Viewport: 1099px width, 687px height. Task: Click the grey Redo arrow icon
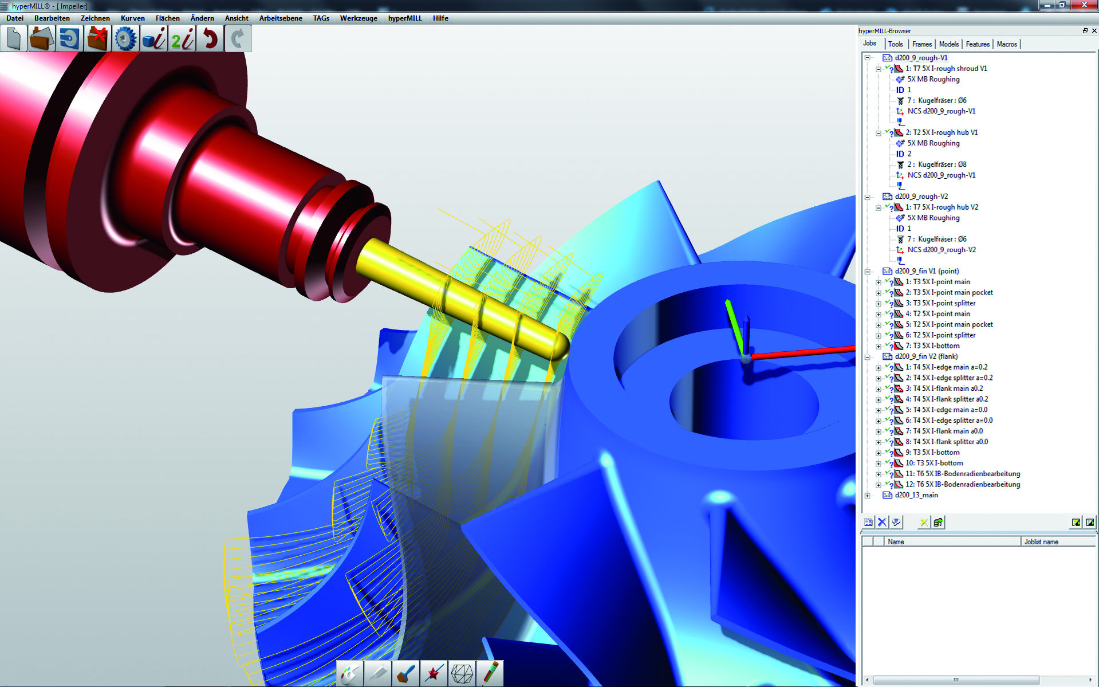[x=238, y=39]
